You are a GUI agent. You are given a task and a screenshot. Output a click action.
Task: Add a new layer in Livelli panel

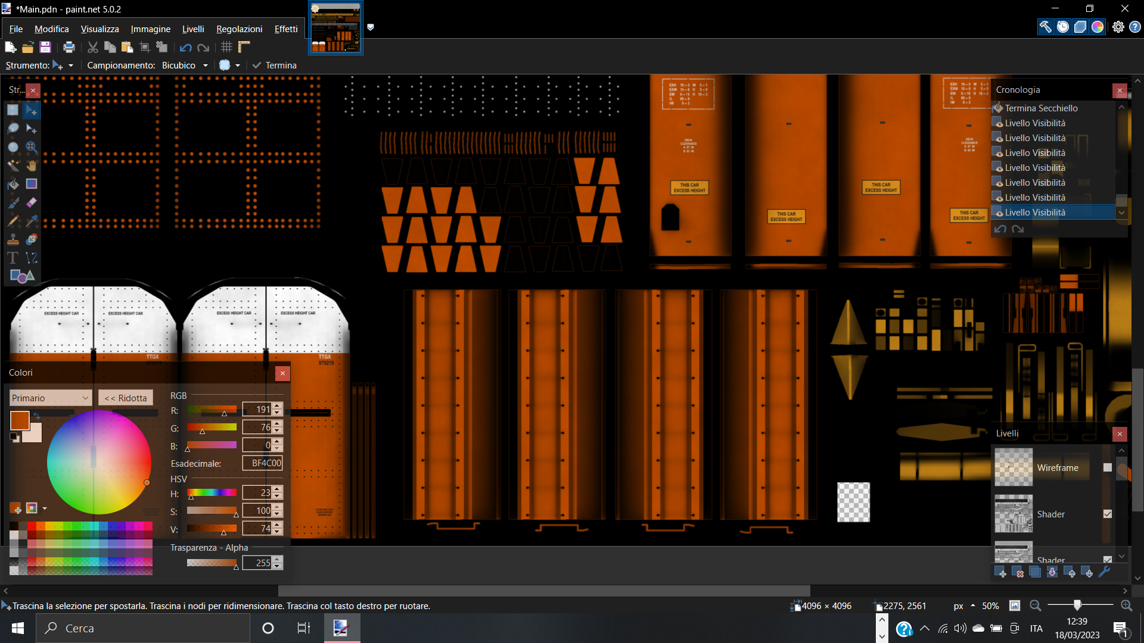(1000, 572)
